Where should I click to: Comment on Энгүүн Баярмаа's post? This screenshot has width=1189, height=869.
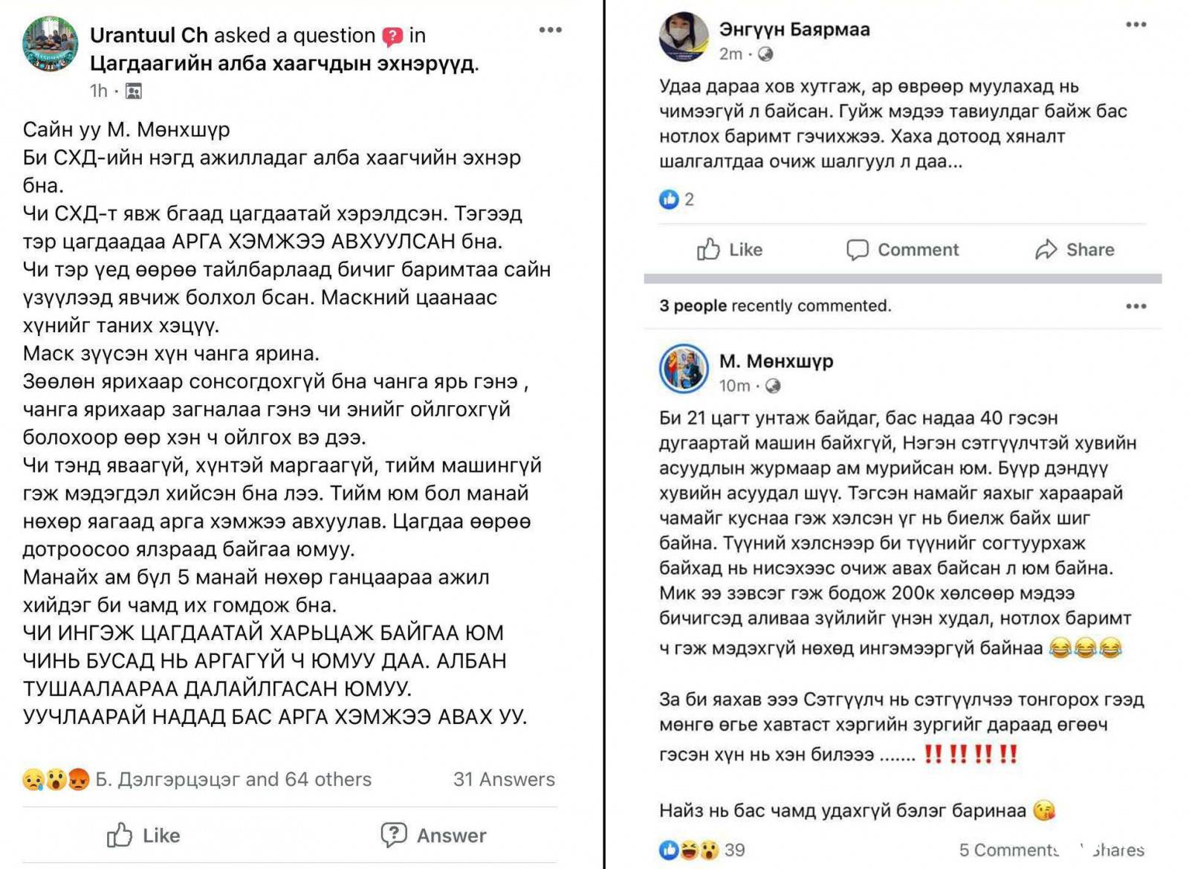tap(903, 250)
